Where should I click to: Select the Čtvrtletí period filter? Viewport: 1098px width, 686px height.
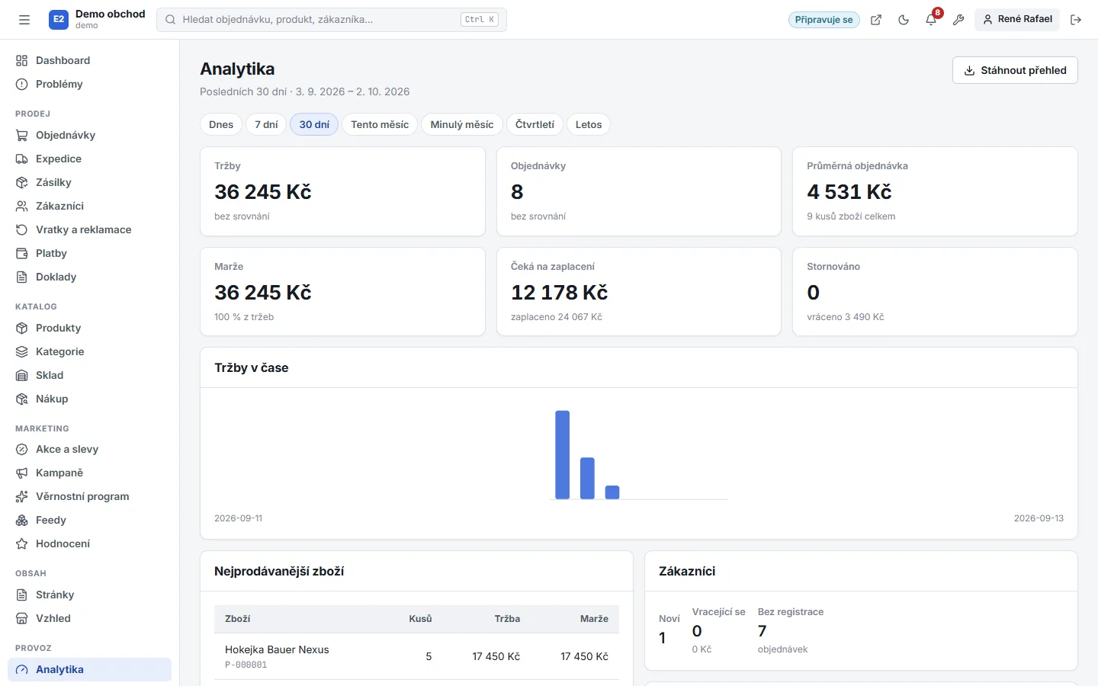click(535, 124)
